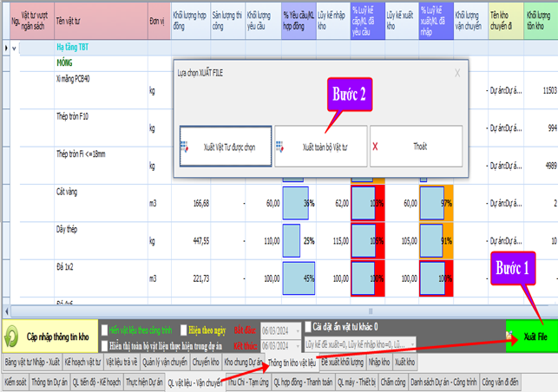Collapse the Hạ tầng TBT tree row
The width and height of the screenshot is (558, 392).
(x=14, y=49)
